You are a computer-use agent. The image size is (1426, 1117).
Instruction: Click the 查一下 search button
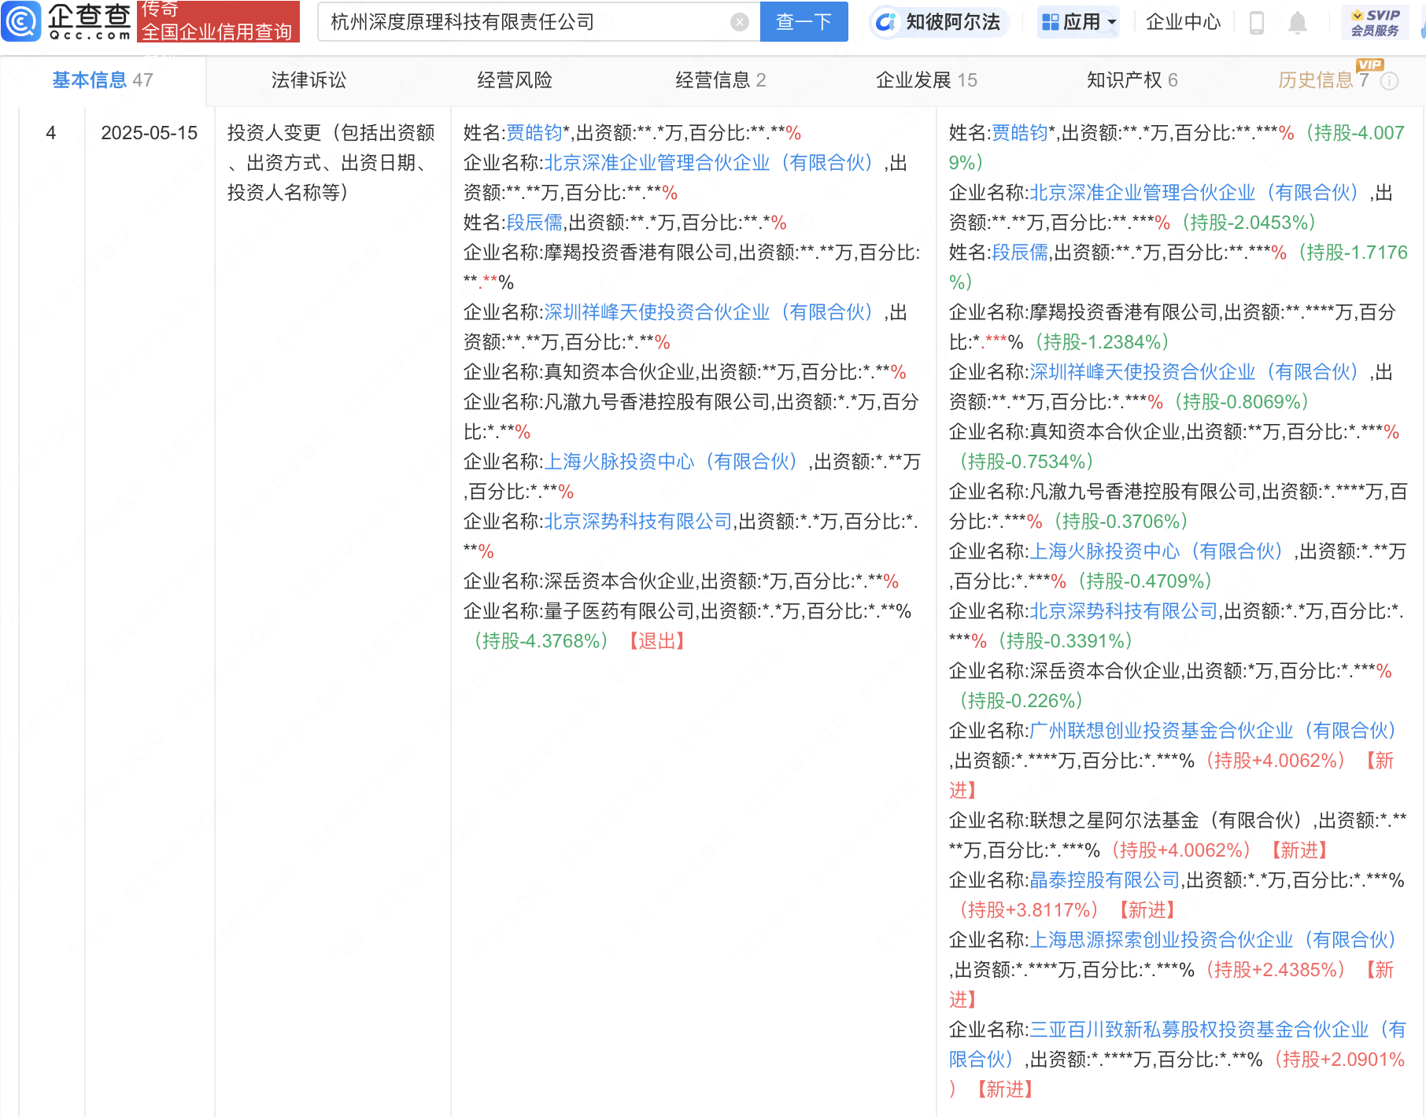803,21
